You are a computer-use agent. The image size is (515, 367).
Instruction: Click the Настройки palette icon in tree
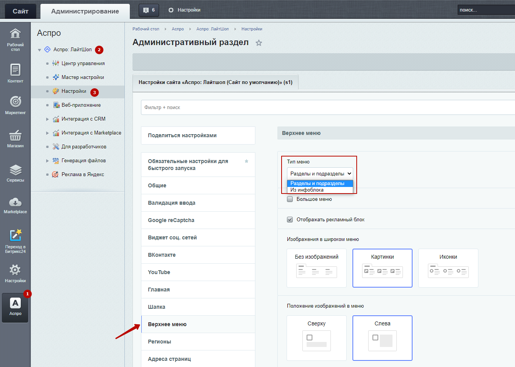click(56, 91)
